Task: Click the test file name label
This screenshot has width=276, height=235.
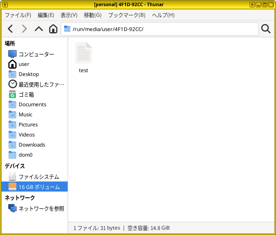Action: click(84, 71)
